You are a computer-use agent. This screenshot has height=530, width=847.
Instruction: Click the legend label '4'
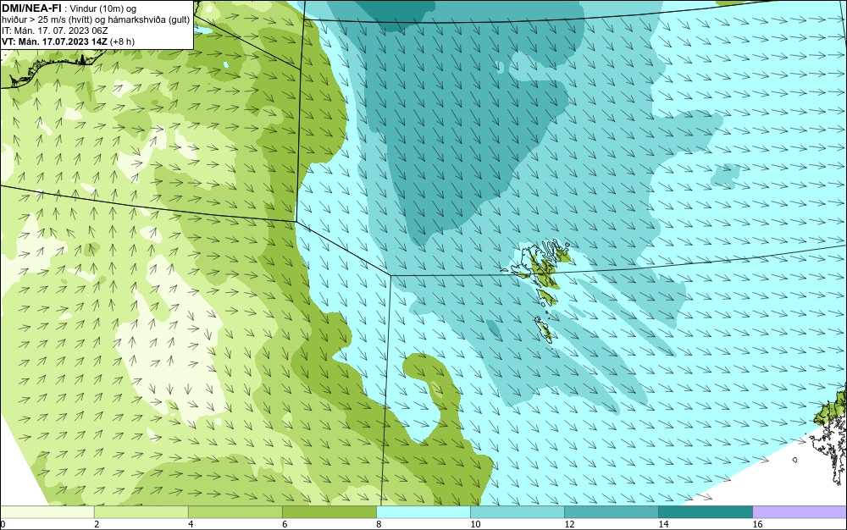[191, 524]
